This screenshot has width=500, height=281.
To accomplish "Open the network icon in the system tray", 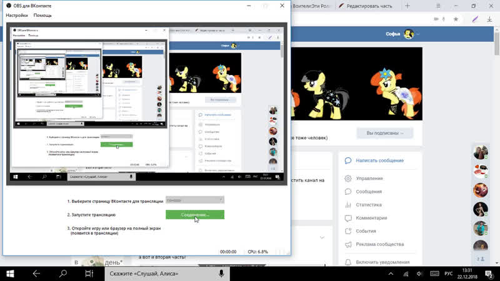I will tap(406, 274).
